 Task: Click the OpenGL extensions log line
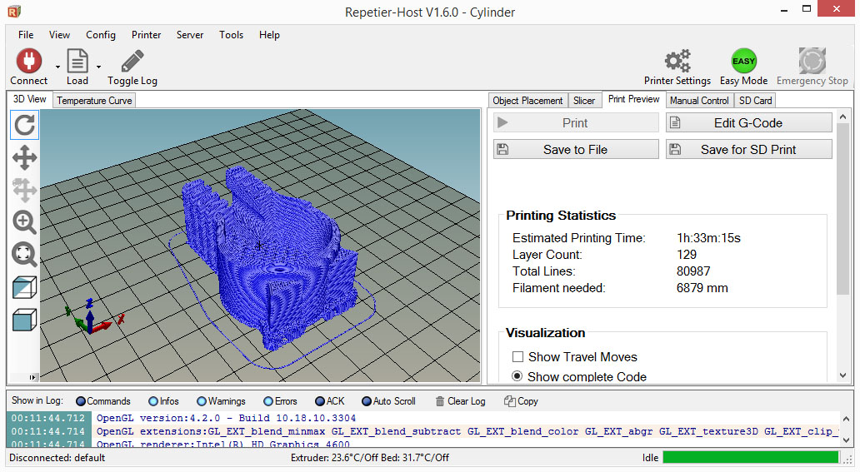pos(467,431)
